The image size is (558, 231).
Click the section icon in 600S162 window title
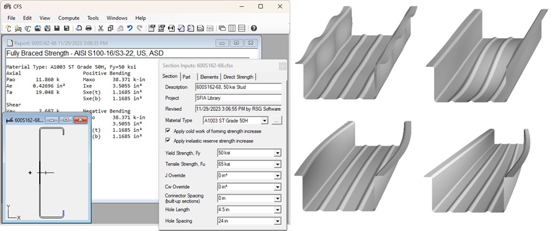(x=9, y=120)
